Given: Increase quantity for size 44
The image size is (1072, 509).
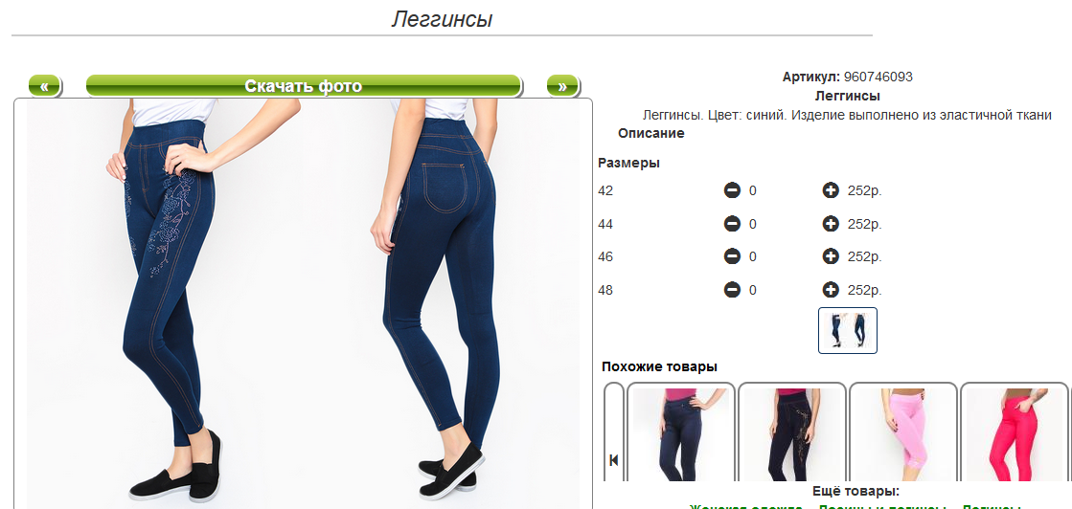Looking at the screenshot, I should pos(831,224).
